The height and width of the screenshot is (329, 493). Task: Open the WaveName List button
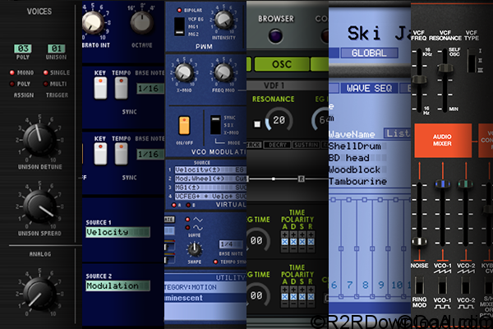click(x=397, y=133)
